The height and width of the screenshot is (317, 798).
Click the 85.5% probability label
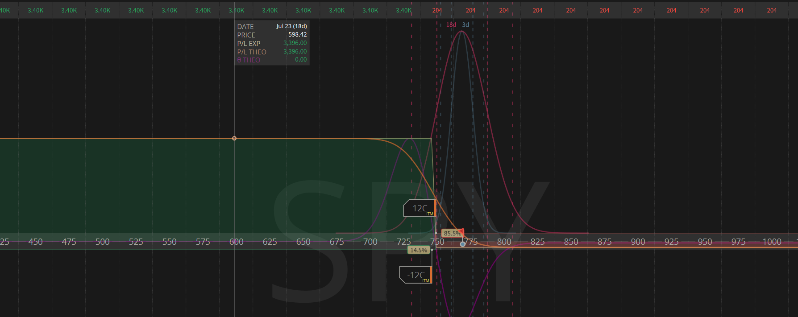(453, 233)
